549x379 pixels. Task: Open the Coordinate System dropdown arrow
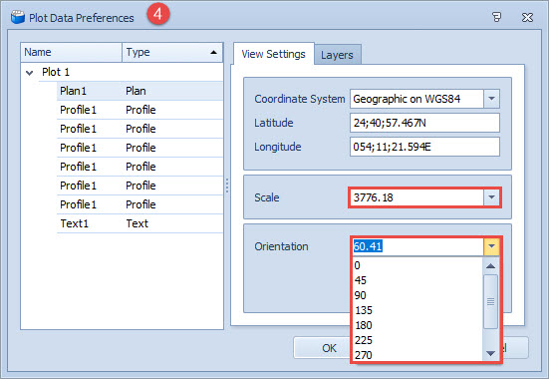[x=491, y=99]
